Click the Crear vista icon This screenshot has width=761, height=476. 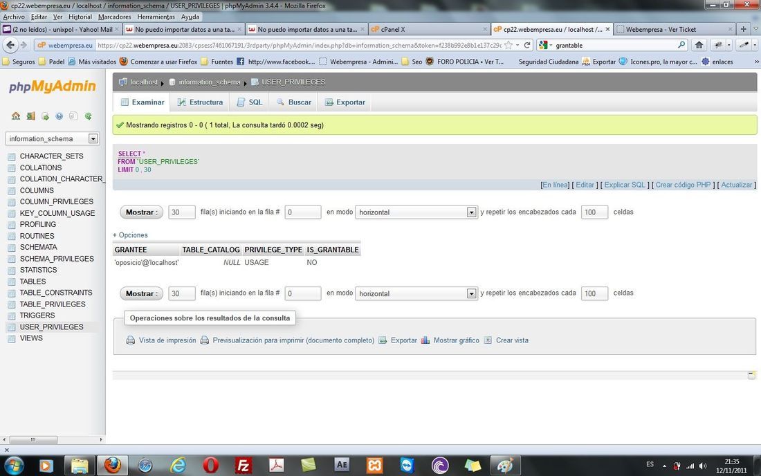coord(488,340)
